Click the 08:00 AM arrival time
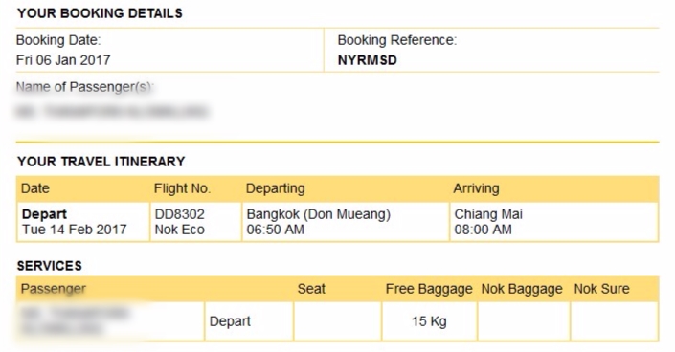The width and height of the screenshot is (675, 352). [483, 230]
